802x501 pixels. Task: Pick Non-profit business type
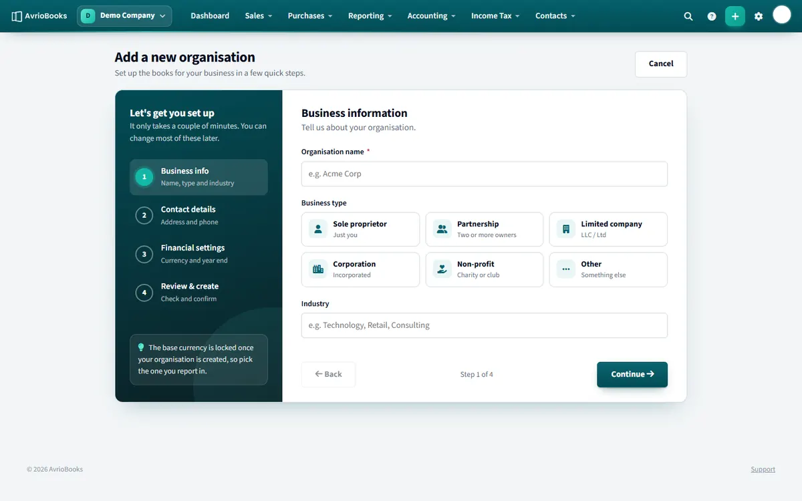pyautogui.click(x=485, y=269)
